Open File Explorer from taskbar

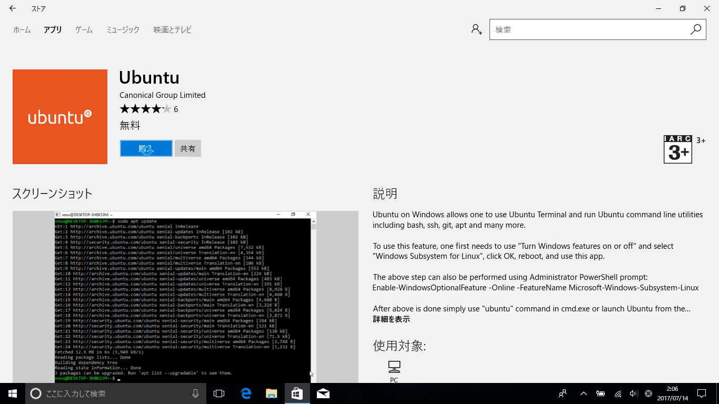click(271, 393)
